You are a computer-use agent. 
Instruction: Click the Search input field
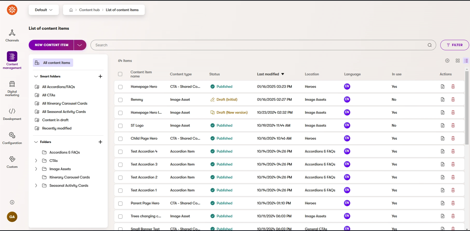click(x=258, y=45)
